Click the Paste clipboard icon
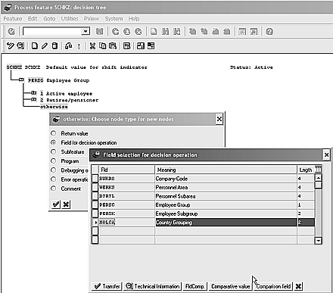The height and width of the screenshot is (293, 333). (113, 45)
